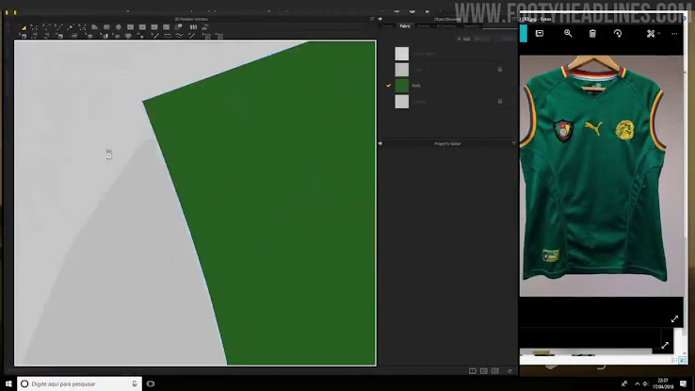Select the Rectangle pattern drawing tool
695x391 pixels.
[x=106, y=27]
